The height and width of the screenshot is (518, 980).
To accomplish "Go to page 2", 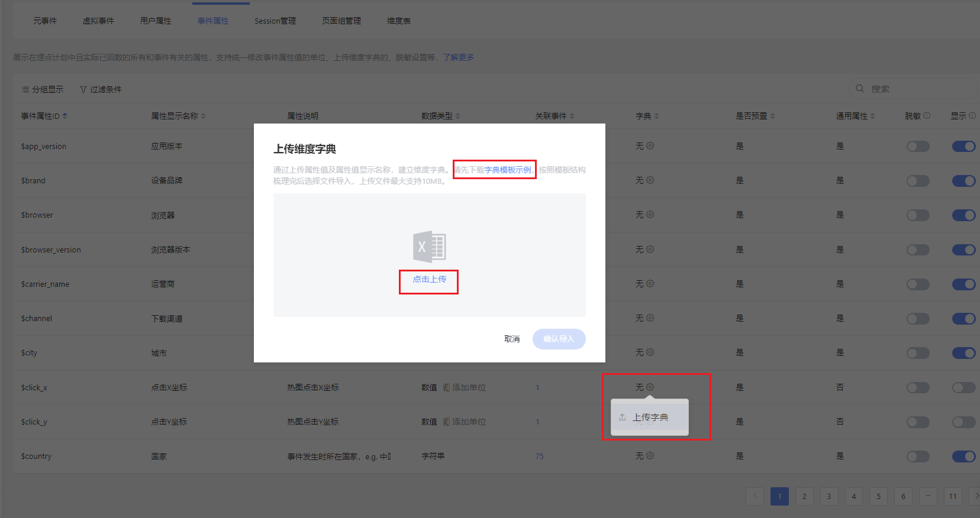I will 804,496.
